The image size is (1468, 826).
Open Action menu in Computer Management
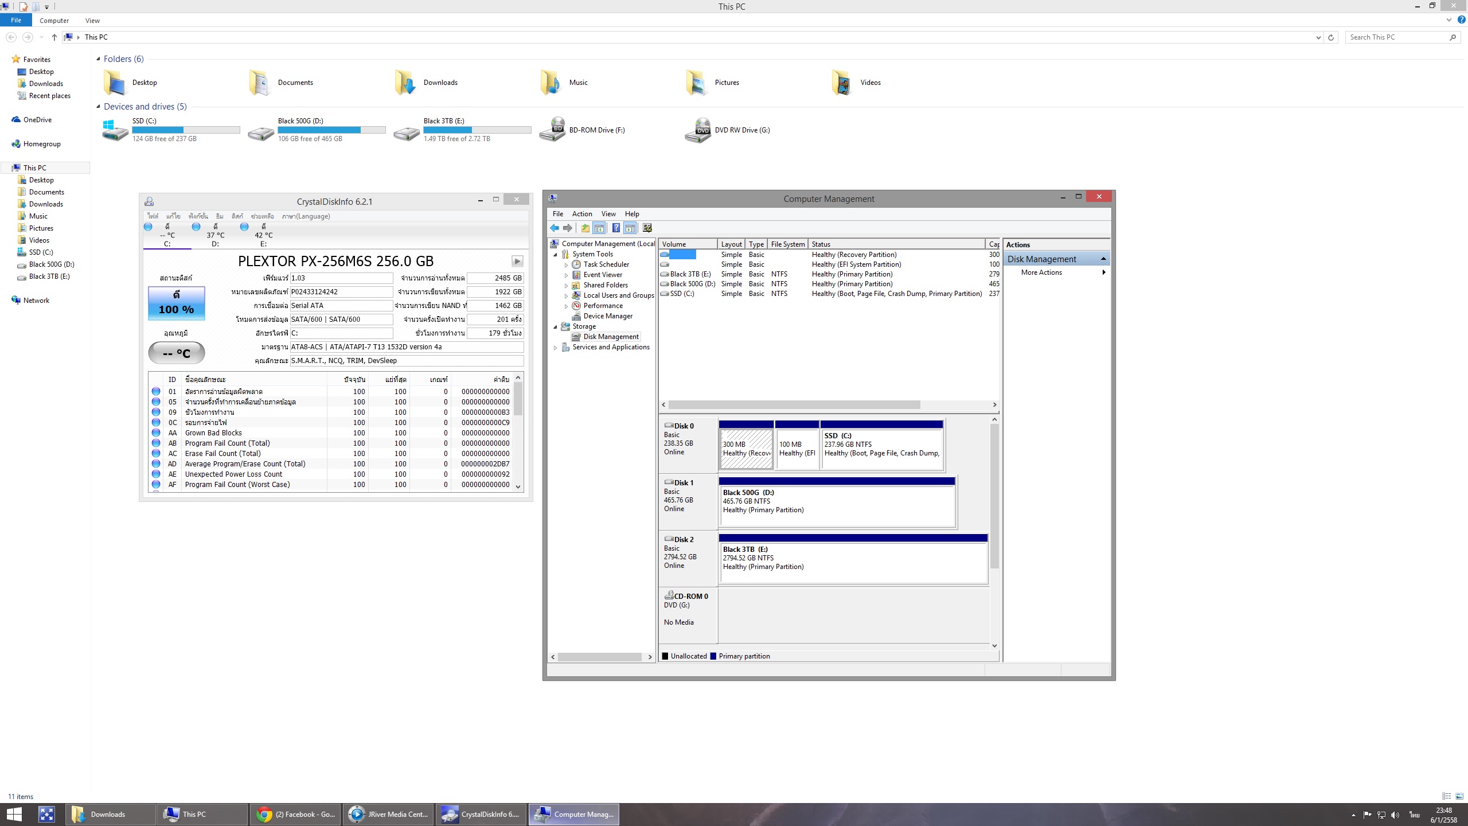click(581, 214)
